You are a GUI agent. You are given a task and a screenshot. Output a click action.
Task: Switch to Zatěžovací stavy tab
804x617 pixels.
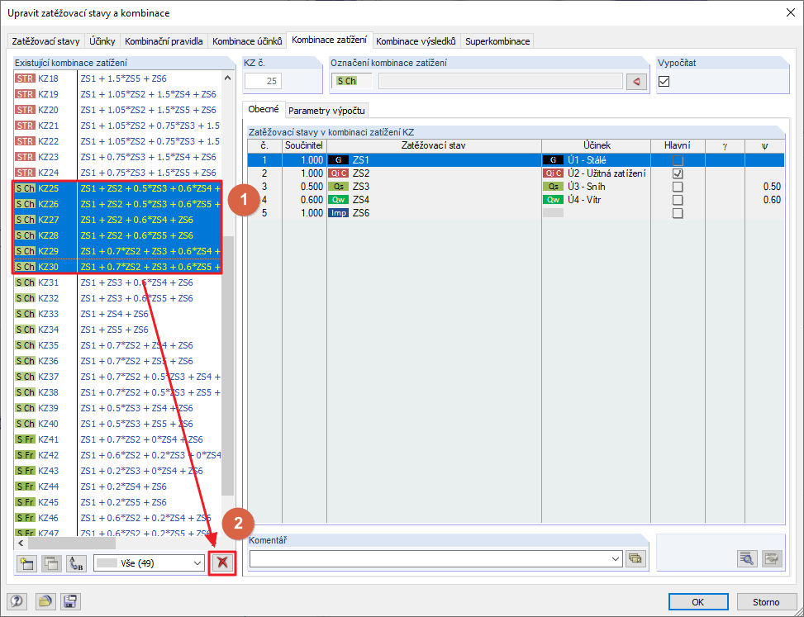click(45, 41)
